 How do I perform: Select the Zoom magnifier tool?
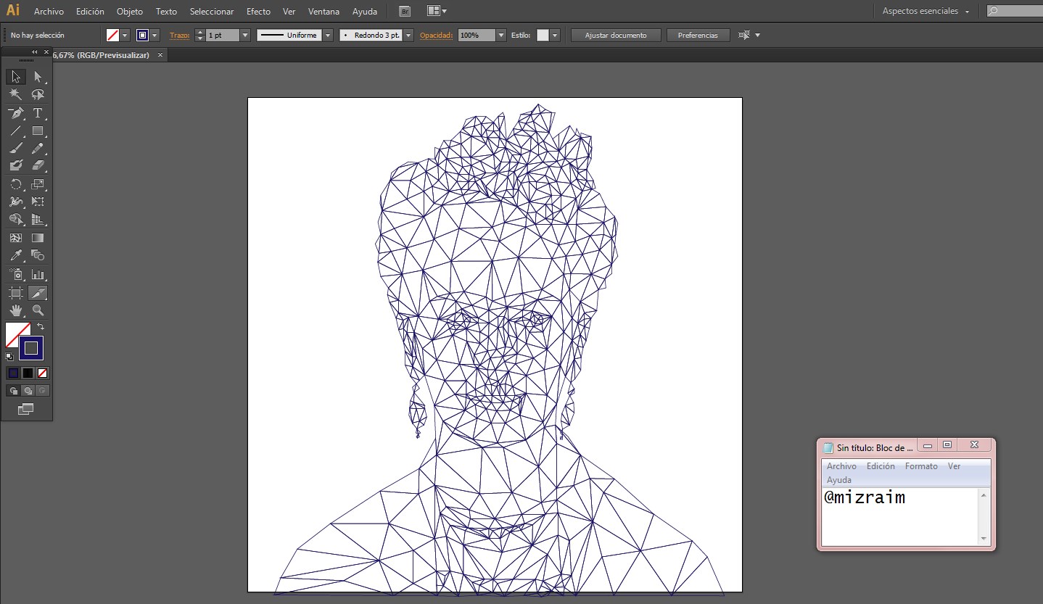38,310
